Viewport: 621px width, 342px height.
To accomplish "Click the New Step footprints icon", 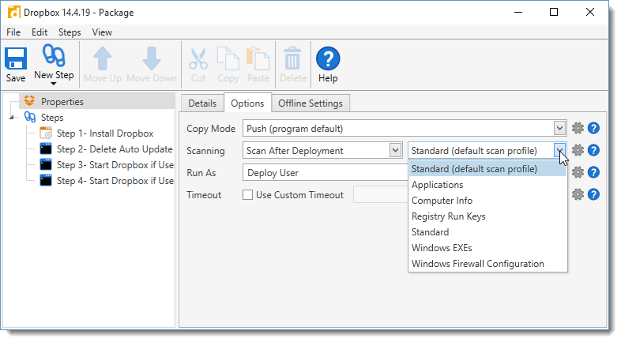I will [x=54, y=59].
